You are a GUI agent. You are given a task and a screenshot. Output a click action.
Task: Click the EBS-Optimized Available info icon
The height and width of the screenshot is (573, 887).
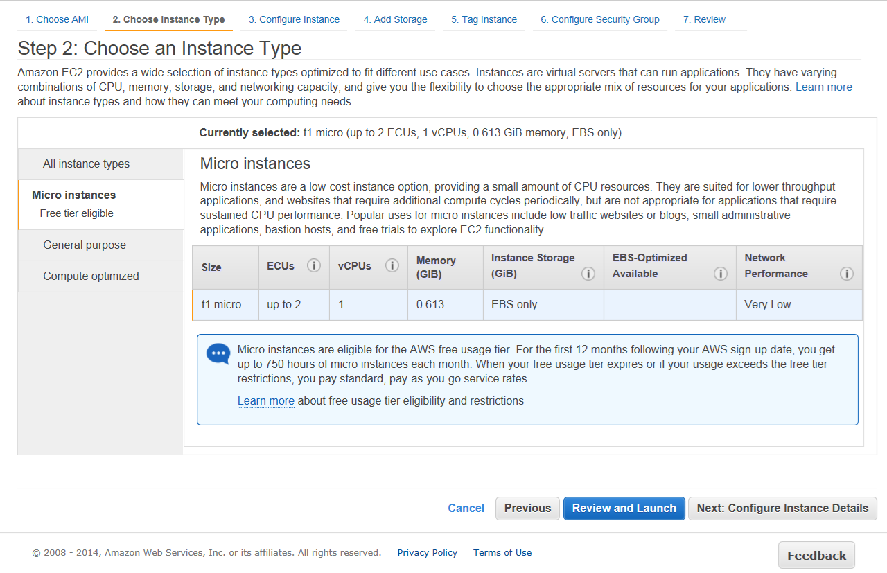pos(721,274)
